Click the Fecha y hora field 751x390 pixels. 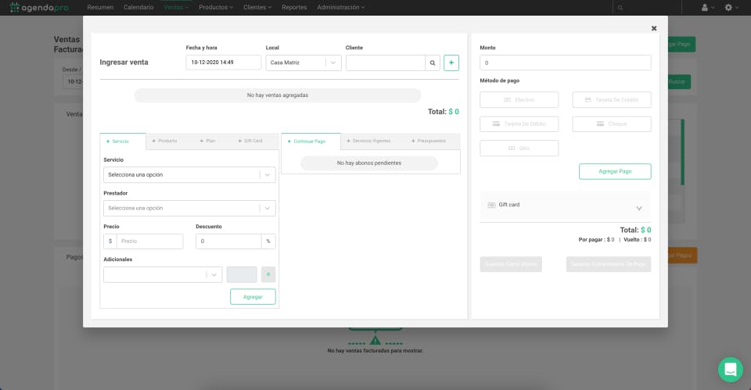coord(224,63)
